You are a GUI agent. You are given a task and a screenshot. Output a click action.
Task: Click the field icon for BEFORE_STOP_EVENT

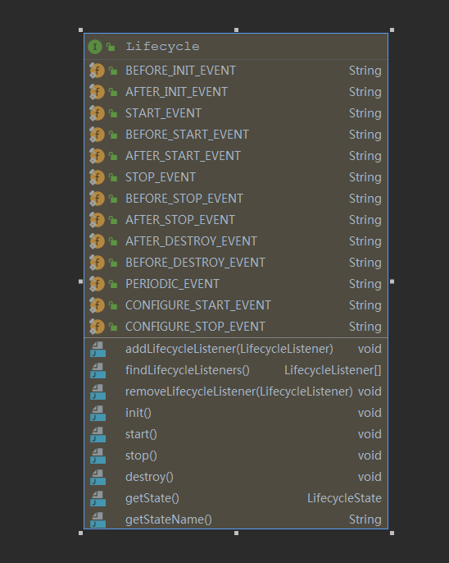pos(97,199)
